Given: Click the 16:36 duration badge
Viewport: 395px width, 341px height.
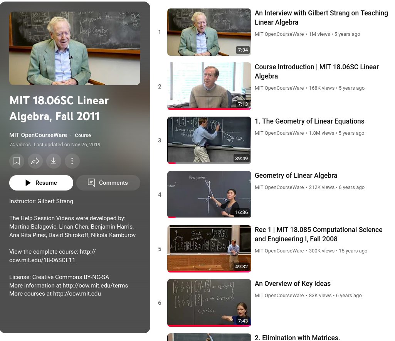Looking at the screenshot, I should [x=241, y=212].
